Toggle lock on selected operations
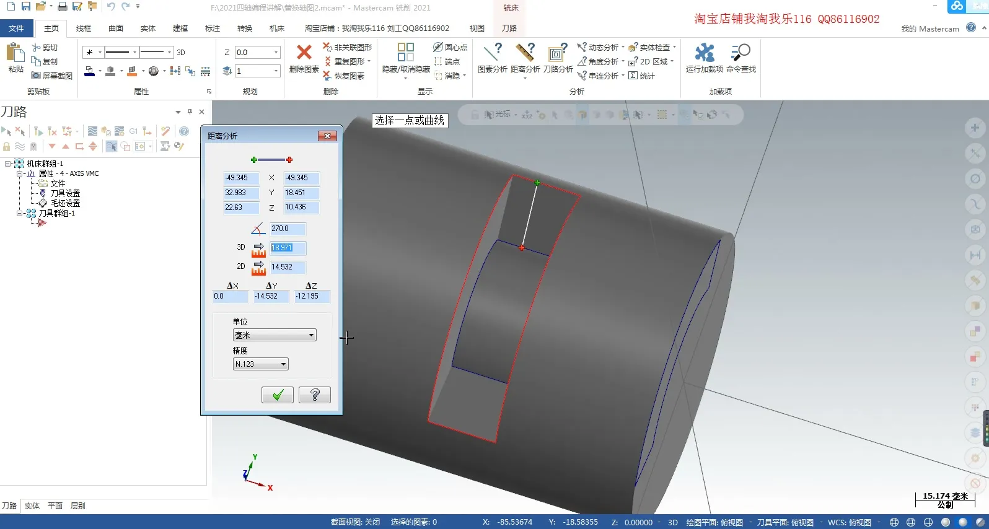 point(7,147)
